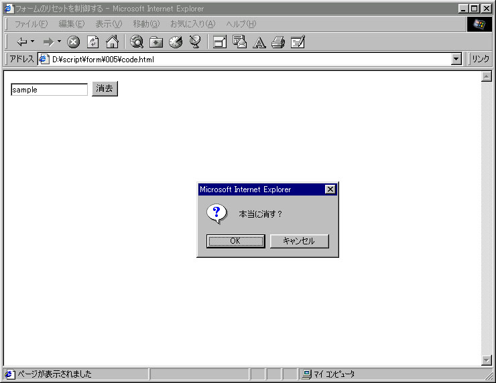This screenshot has width=496, height=383.
Task: Go to the Home page icon
Action: (x=113, y=42)
